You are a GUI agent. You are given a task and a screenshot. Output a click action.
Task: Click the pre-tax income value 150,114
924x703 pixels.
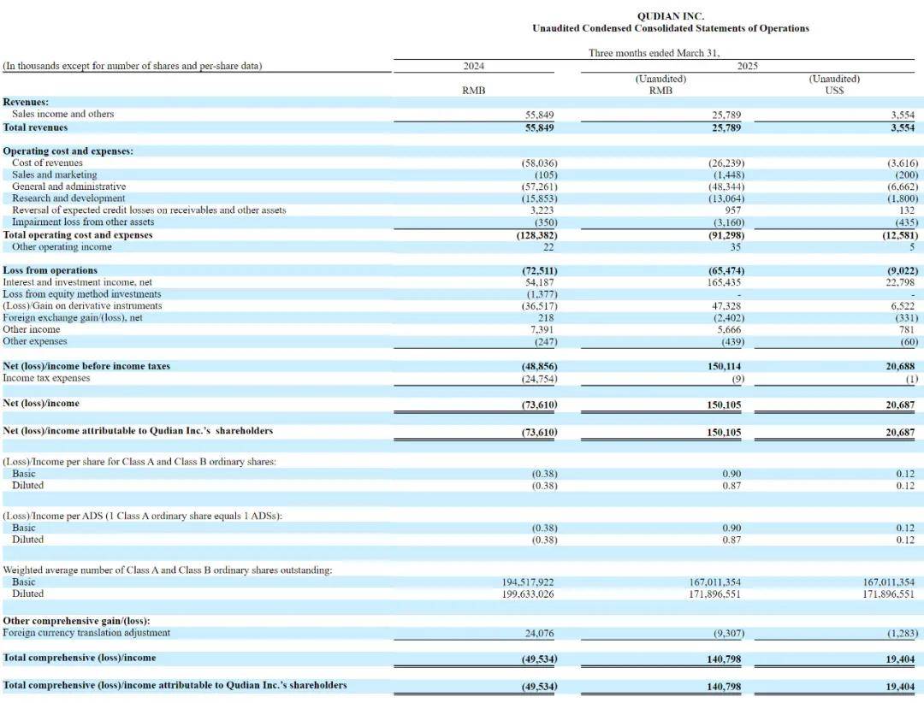(725, 367)
